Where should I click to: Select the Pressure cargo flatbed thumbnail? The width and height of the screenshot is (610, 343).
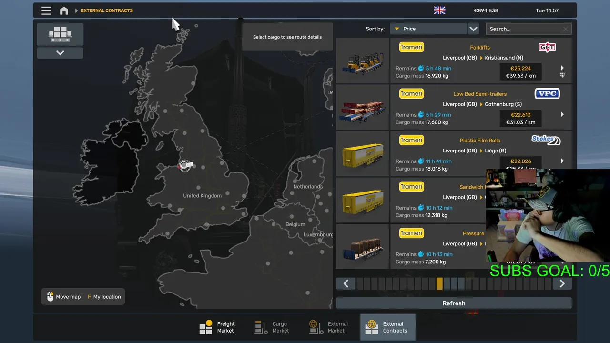coord(363,247)
